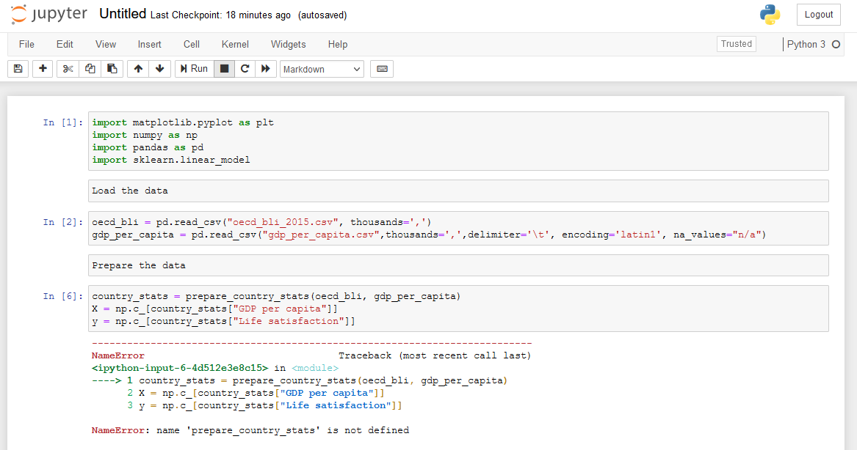Viewport: 857px width, 450px height.
Task: Cut selected cell using scissors icon
Action: (x=66, y=68)
